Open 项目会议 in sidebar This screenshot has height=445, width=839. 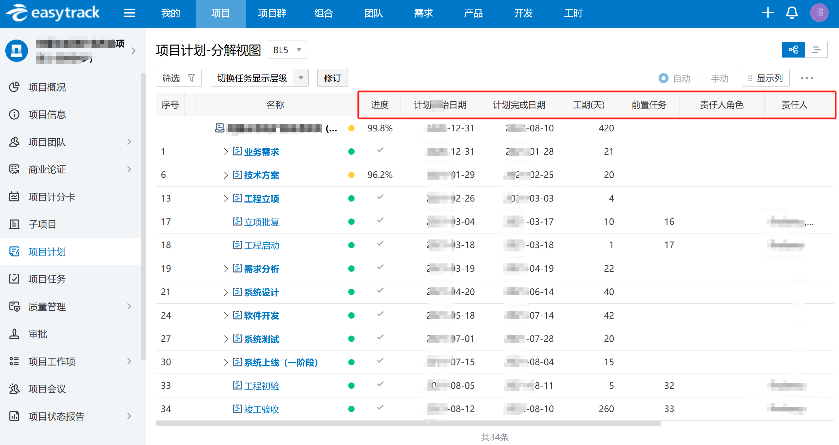click(x=47, y=389)
